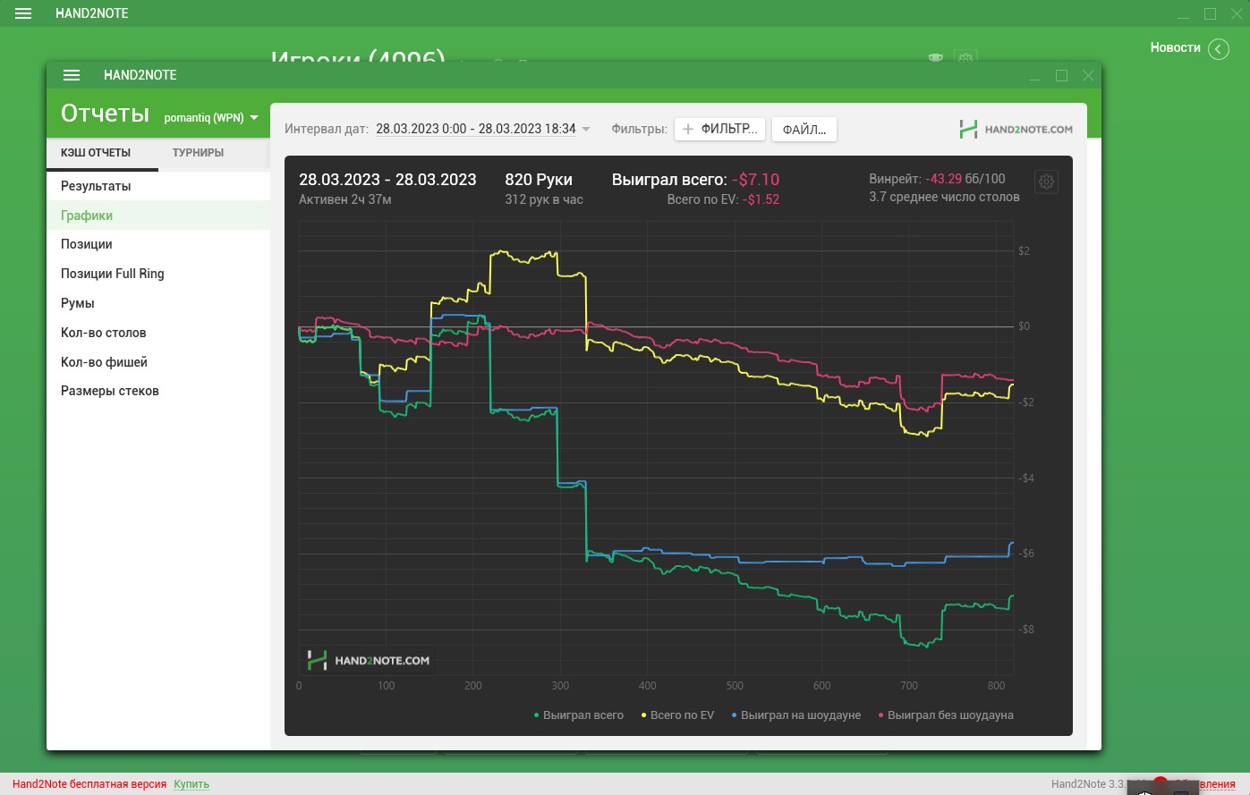The image size is (1250, 795).
Task: Open pomantiq (WPN) player dropdown
Action: tap(211, 117)
